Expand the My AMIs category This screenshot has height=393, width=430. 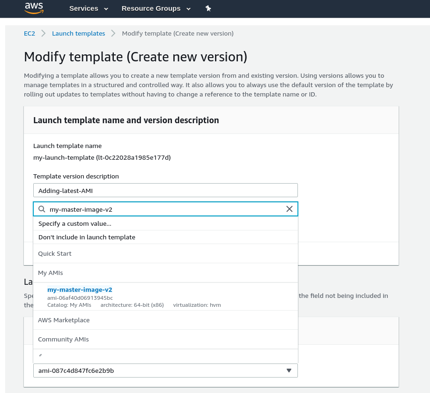coord(50,273)
